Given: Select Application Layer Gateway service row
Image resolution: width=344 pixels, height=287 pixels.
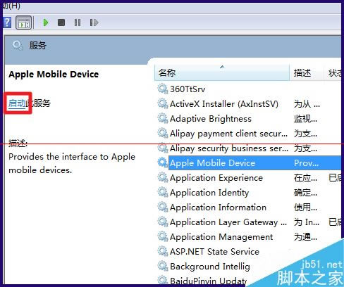Looking at the screenshot, I should [249, 222].
